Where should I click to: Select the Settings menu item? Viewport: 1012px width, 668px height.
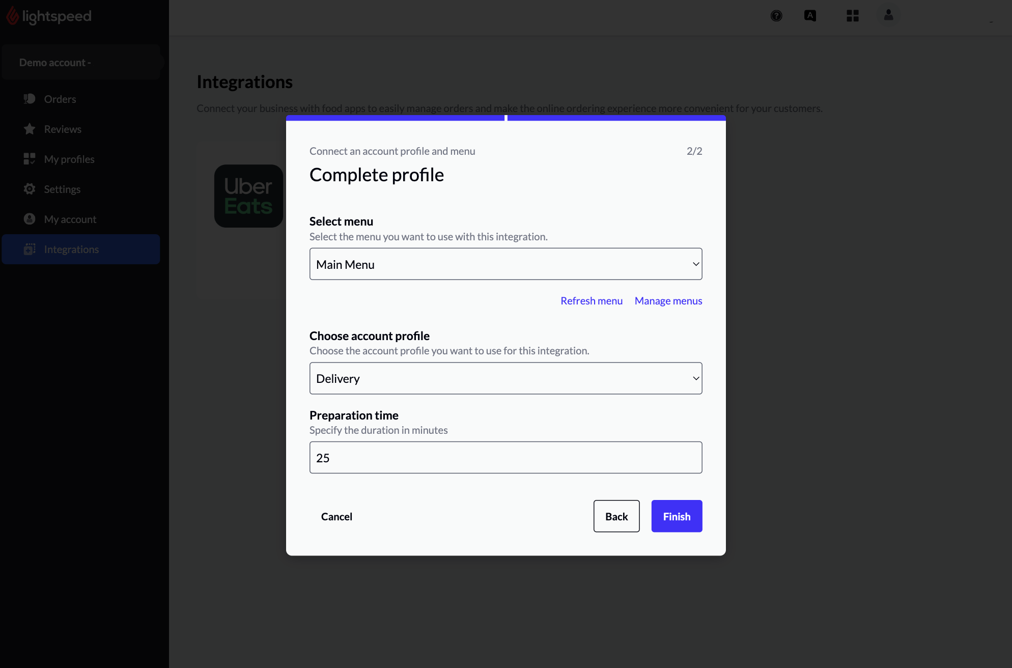coord(63,188)
